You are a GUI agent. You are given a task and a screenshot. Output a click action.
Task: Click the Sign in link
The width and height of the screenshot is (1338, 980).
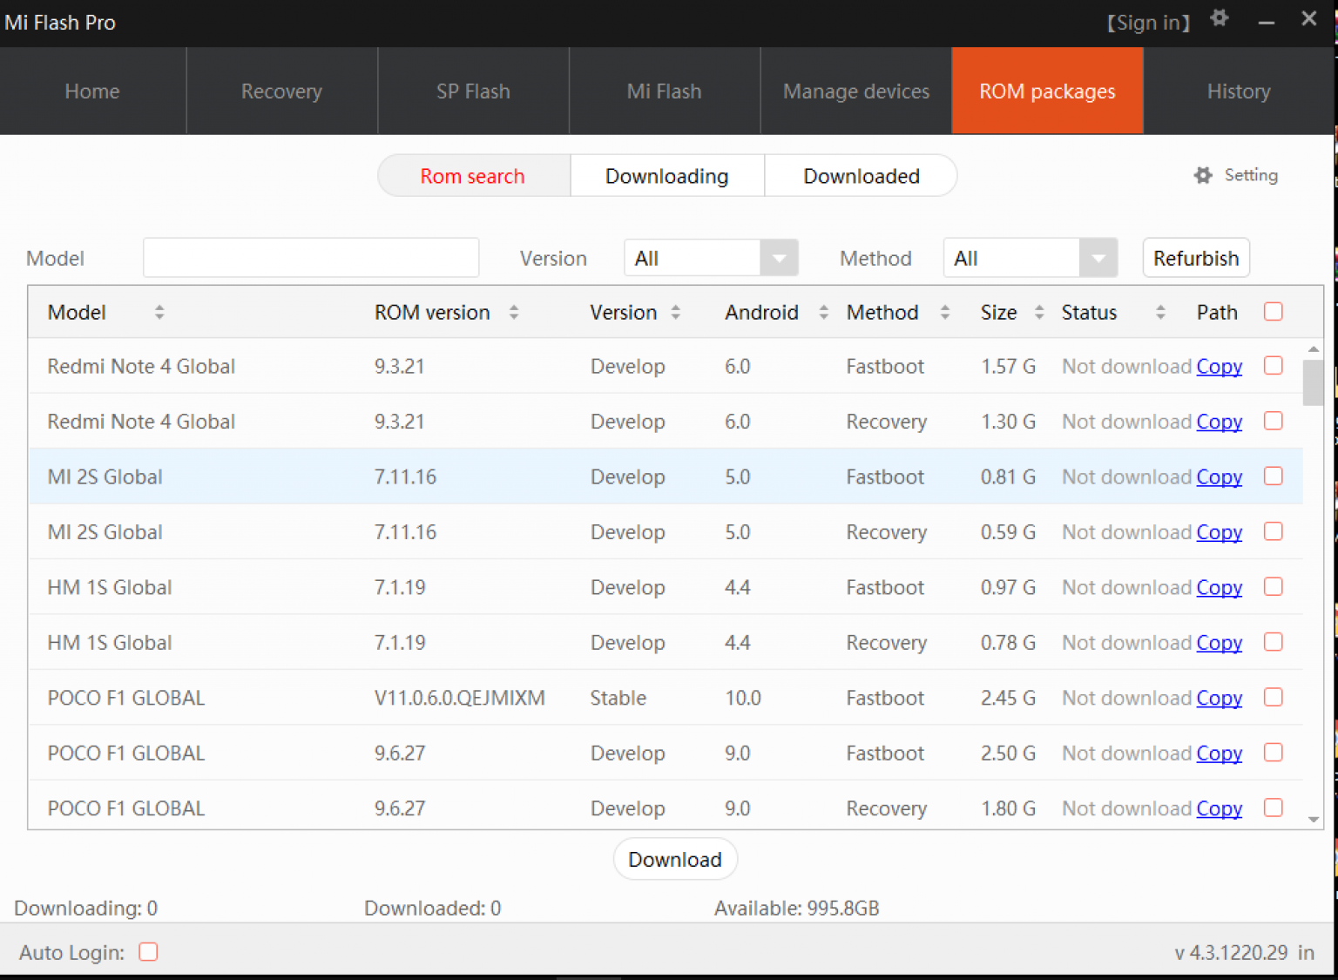[x=1148, y=23]
